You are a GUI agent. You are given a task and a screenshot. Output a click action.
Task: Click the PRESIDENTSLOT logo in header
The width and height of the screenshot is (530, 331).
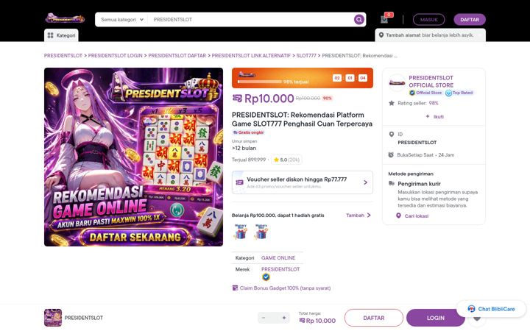point(66,18)
